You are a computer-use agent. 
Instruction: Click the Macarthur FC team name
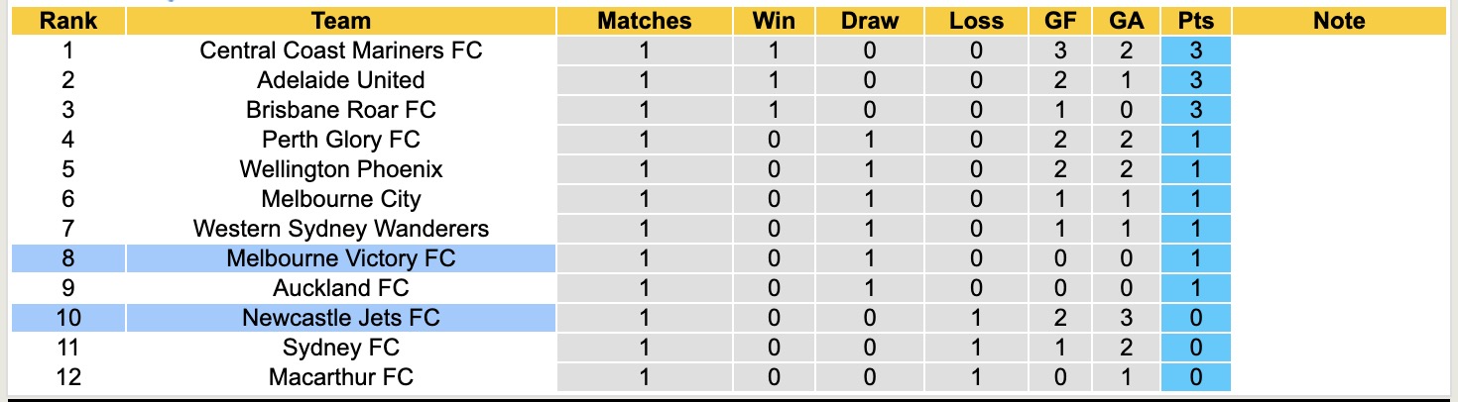click(x=340, y=377)
